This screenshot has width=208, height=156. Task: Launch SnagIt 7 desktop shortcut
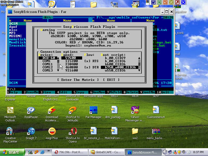tap(31, 133)
